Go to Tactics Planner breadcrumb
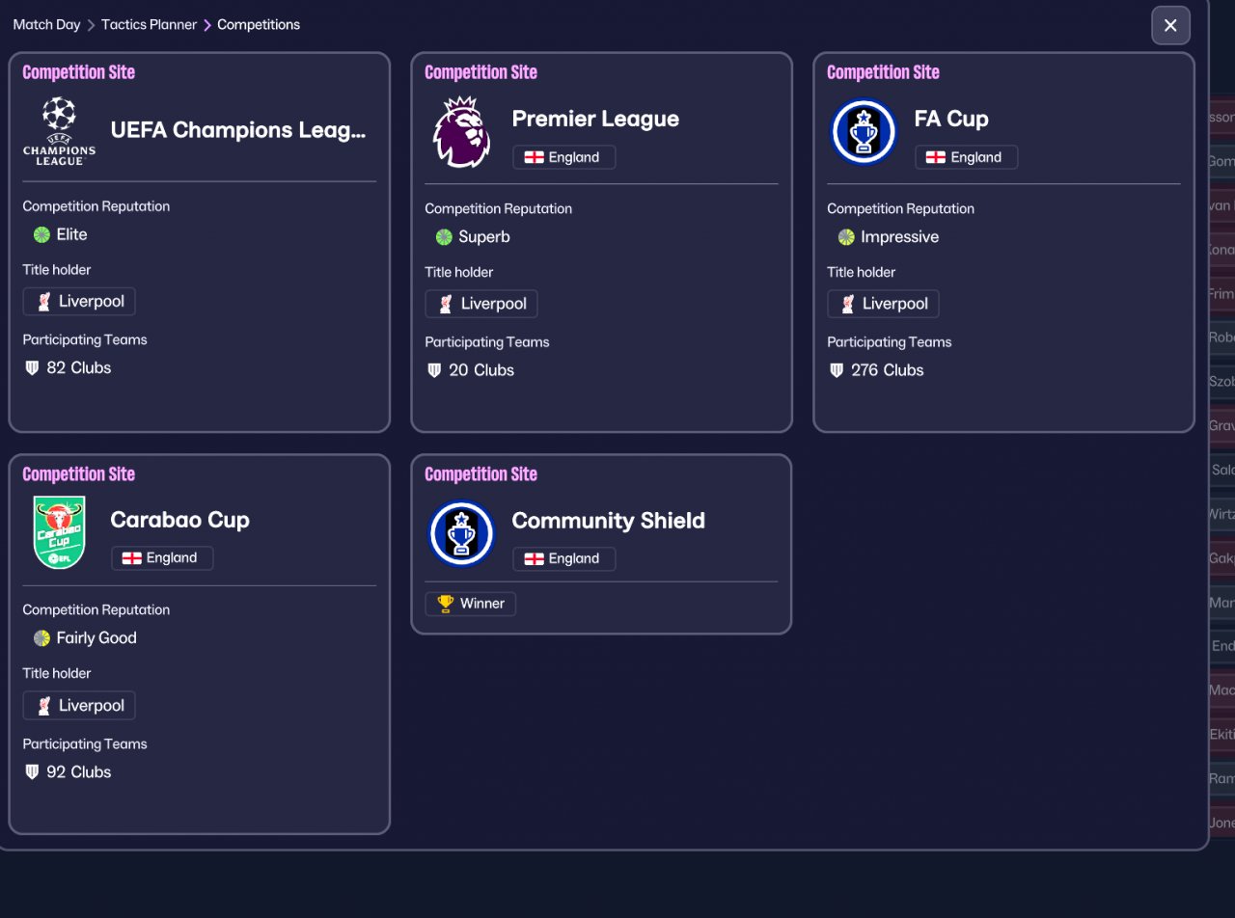The height and width of the screenshot is (918, 1235). [x=149, y=25]
